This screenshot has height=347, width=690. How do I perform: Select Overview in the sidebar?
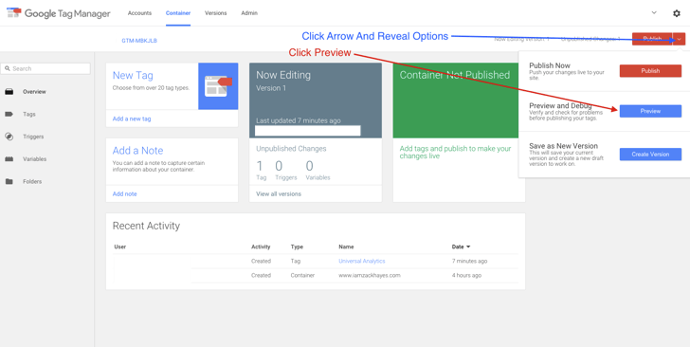(34, 92)
